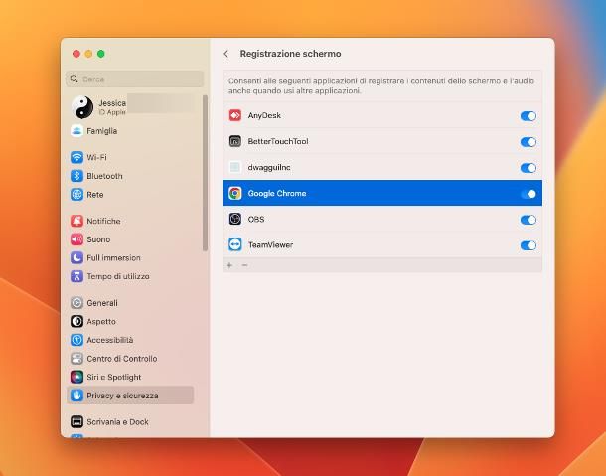Click the TeamViewer app icon
Screen dimensions: 606x476
tap(235, 244)
